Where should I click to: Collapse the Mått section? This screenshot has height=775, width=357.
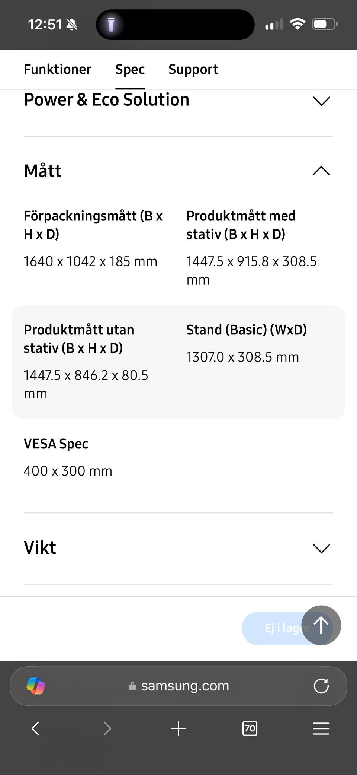tap(321, 171)
